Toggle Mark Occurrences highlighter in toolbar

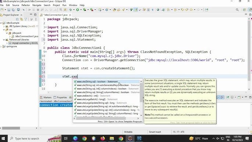click(x=136, y=10)
